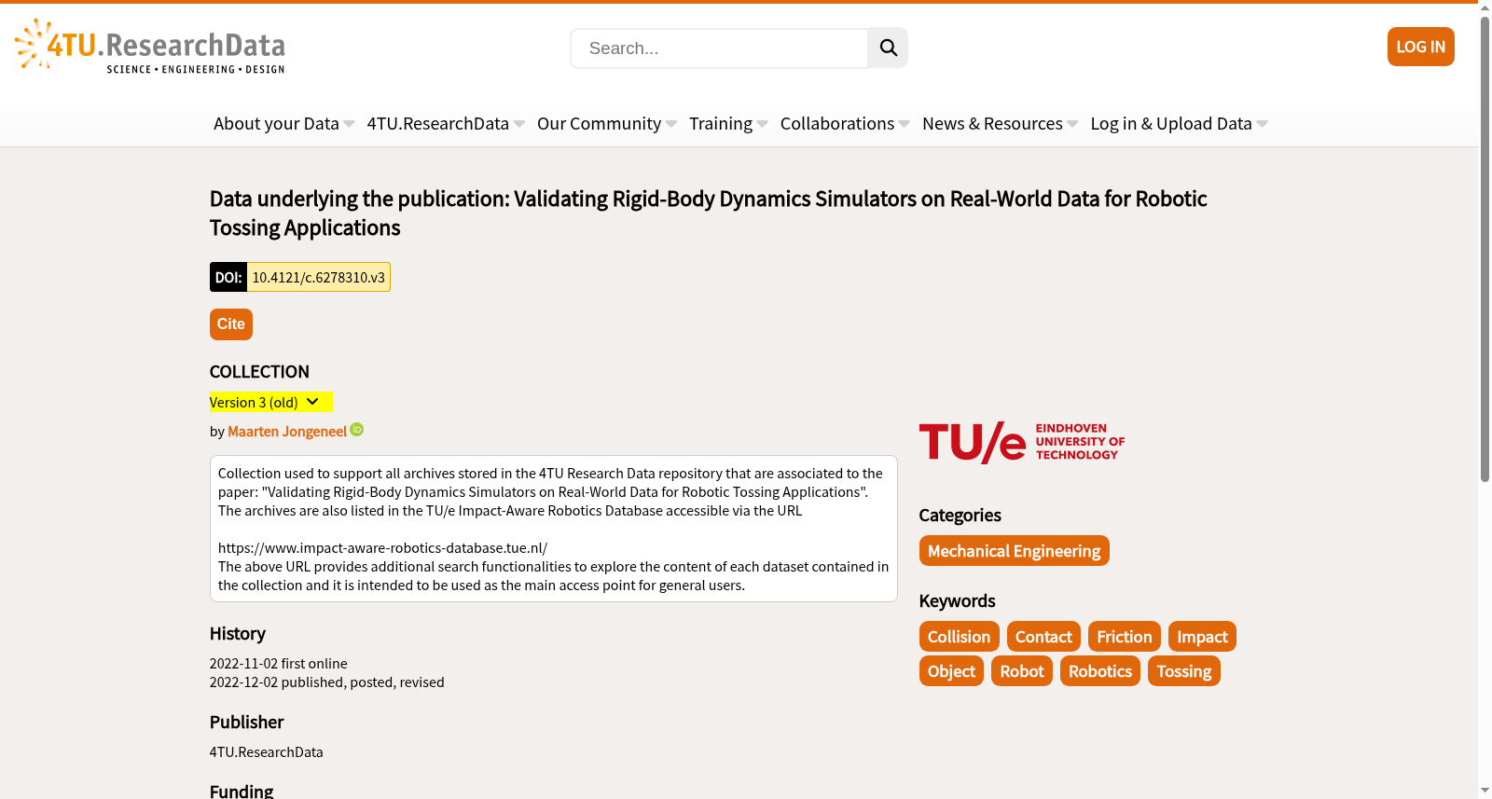Select the Robotics keyword tag
Viewport: 1492px width, 799px height.
(x=1100, y=671)
